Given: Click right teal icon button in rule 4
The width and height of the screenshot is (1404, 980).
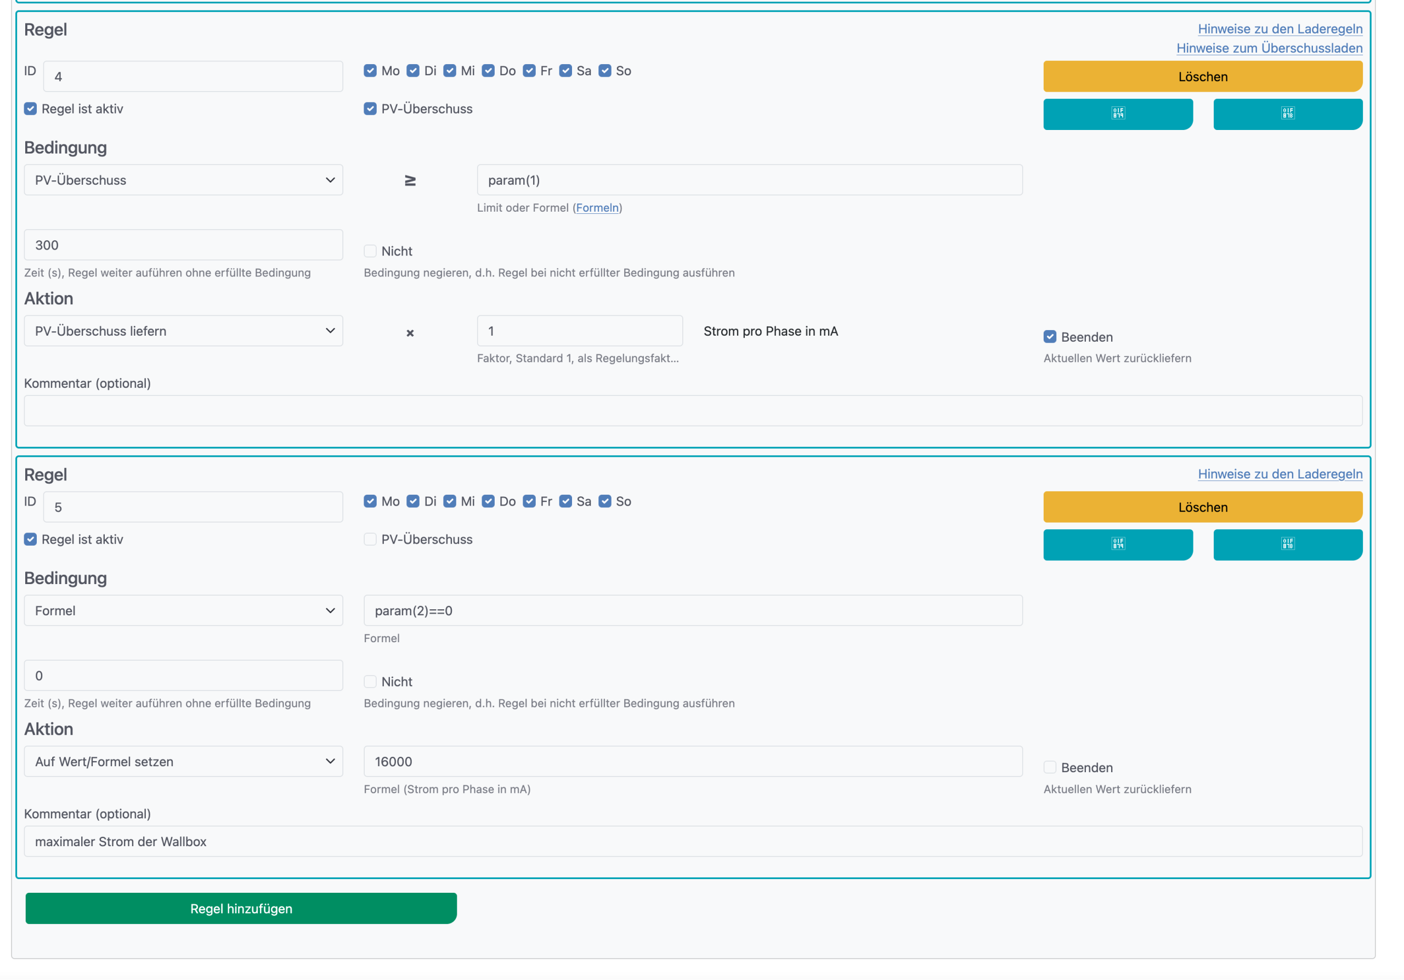Looking at the screenshot, I should click(1287, 114).
